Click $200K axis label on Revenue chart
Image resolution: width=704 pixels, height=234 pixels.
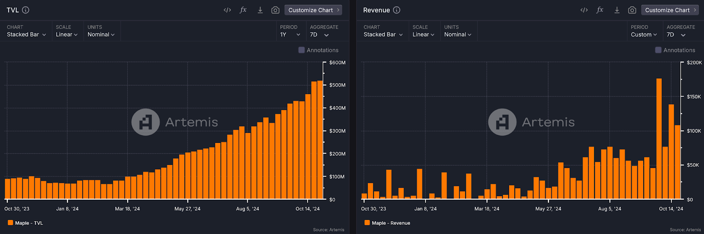[x=694, y=62]
